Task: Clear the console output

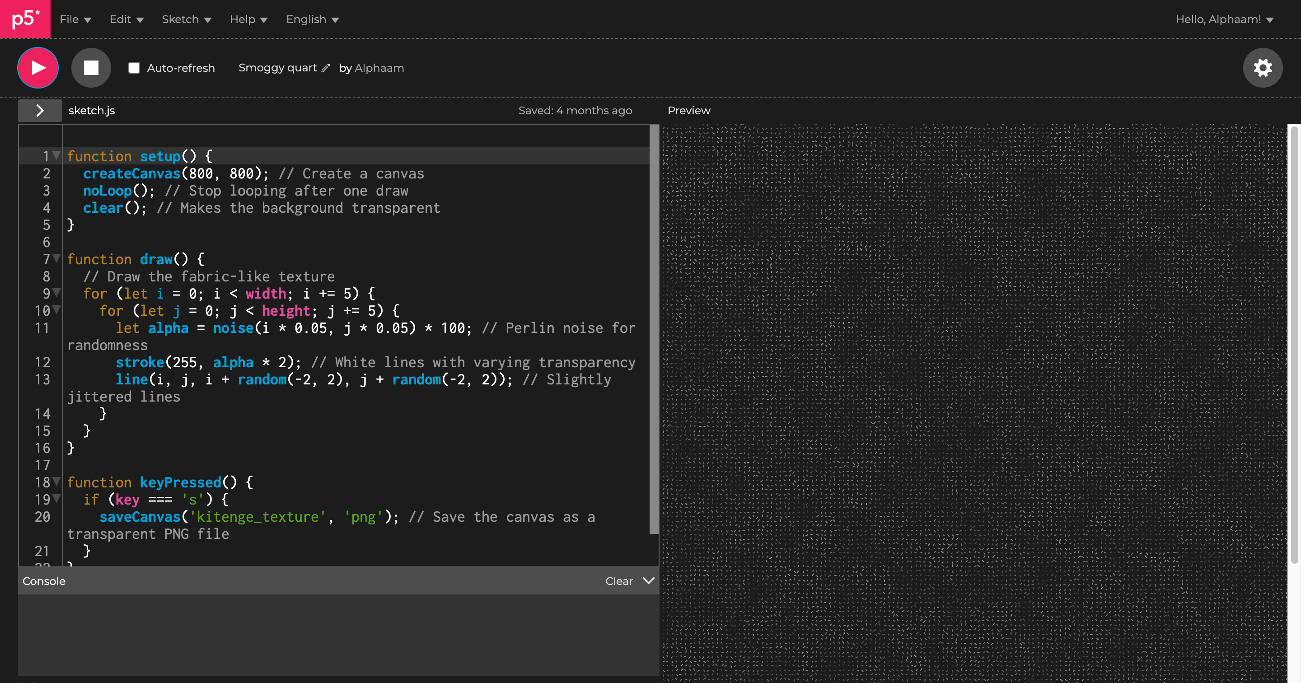Action: click(x=619, y=581)
